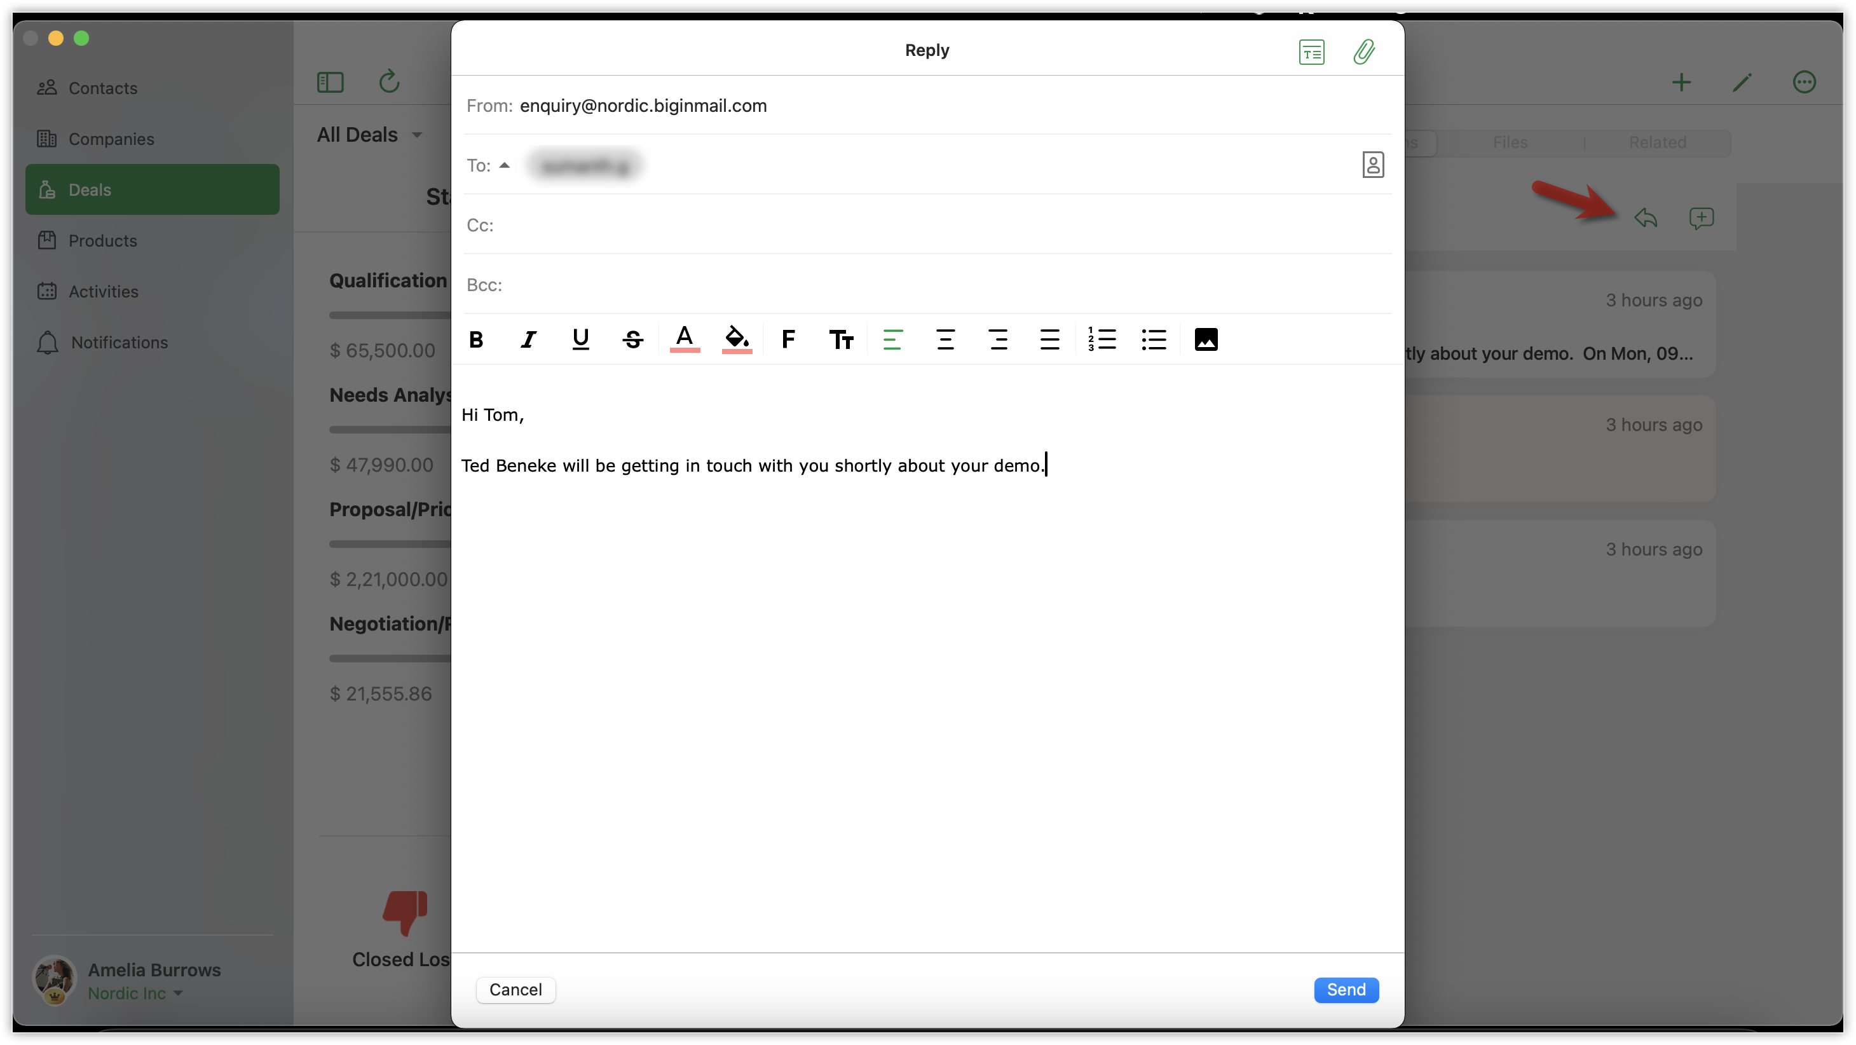Toggle bold formatting in reply editor

(x=476, y=339)
